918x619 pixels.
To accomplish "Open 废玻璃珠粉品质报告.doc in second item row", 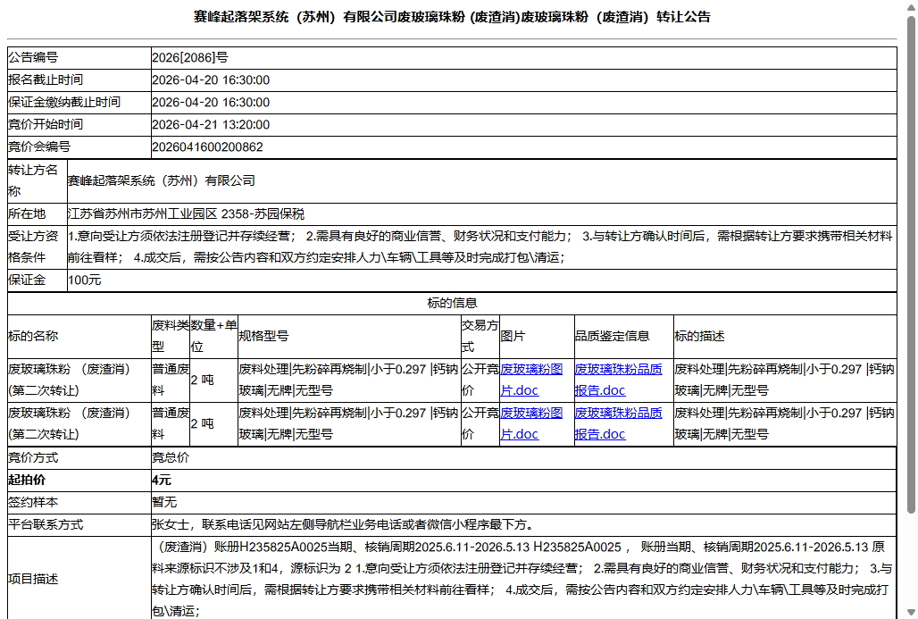I will click(618, 423).
